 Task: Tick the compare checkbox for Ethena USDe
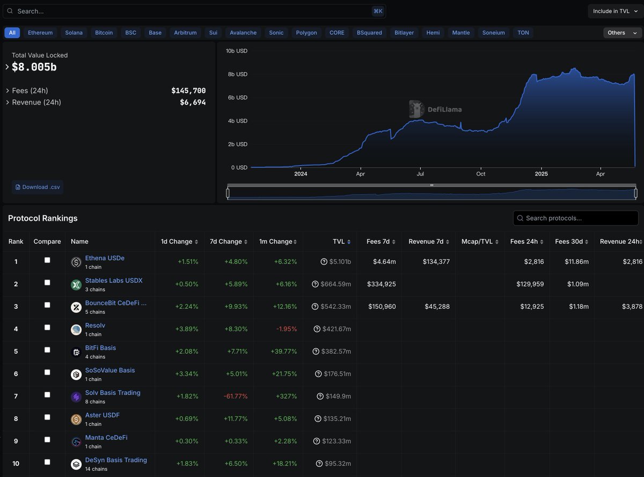pyautogui.click(x=47, y=260)
